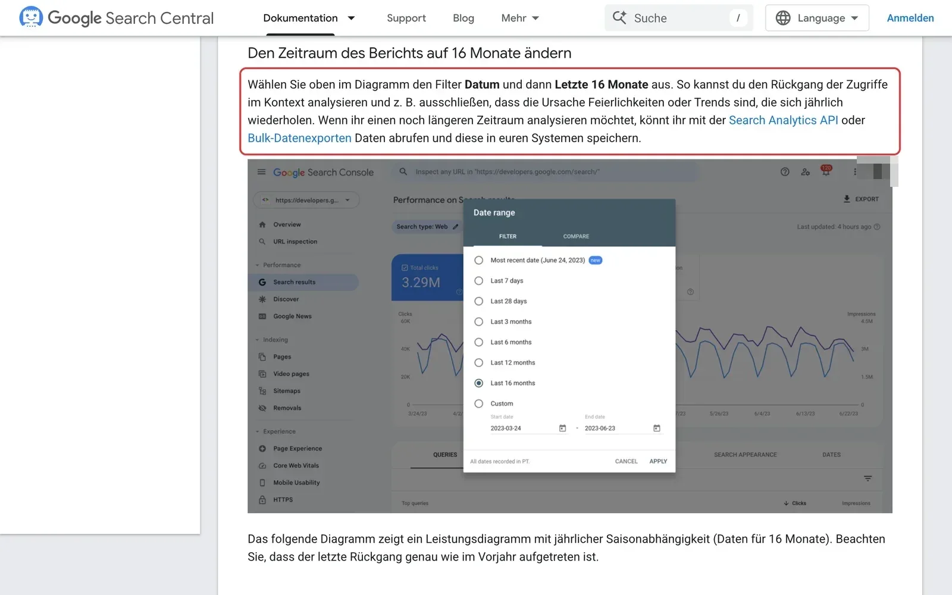This screenshot has height=595, width=952.
Task: Open the Language selector
Action: point(817,18)
